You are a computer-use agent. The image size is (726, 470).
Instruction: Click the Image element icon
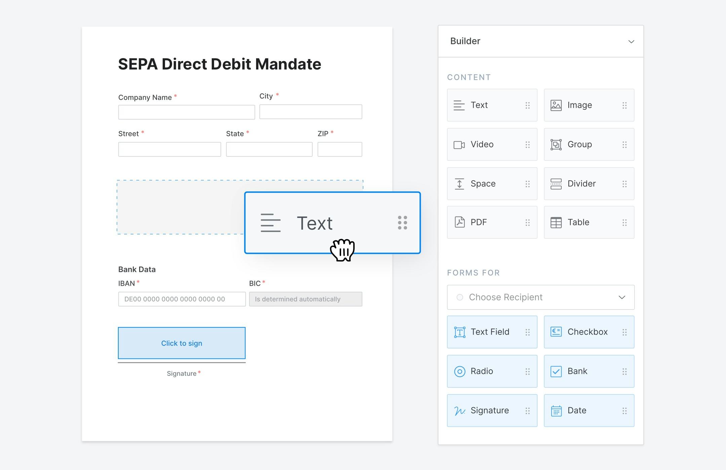point(556,105)
